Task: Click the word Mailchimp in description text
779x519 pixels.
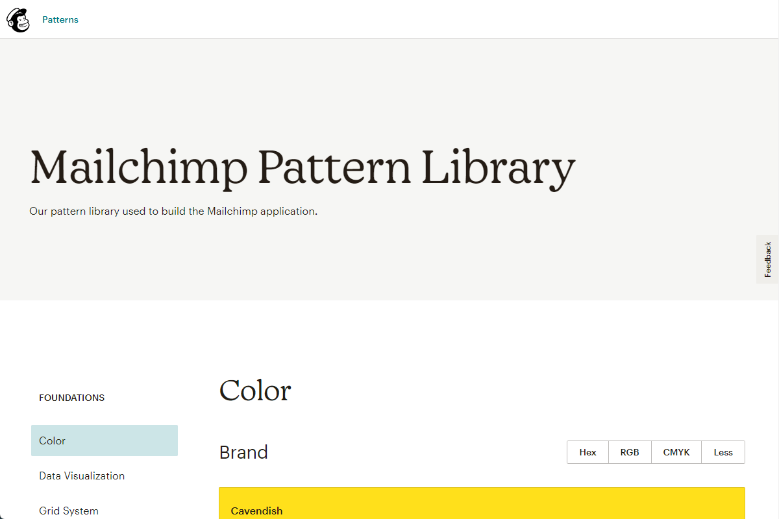Action: pos(232,211)
